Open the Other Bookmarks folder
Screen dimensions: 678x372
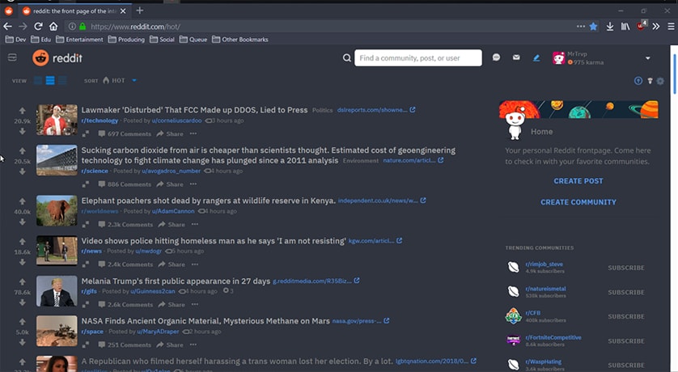pyautogui.click(x=240, y=40)
